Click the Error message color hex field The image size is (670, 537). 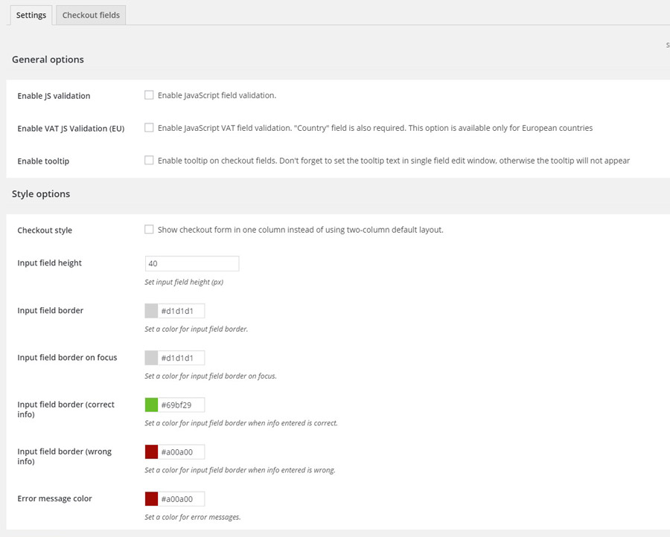tap(181, 499)
